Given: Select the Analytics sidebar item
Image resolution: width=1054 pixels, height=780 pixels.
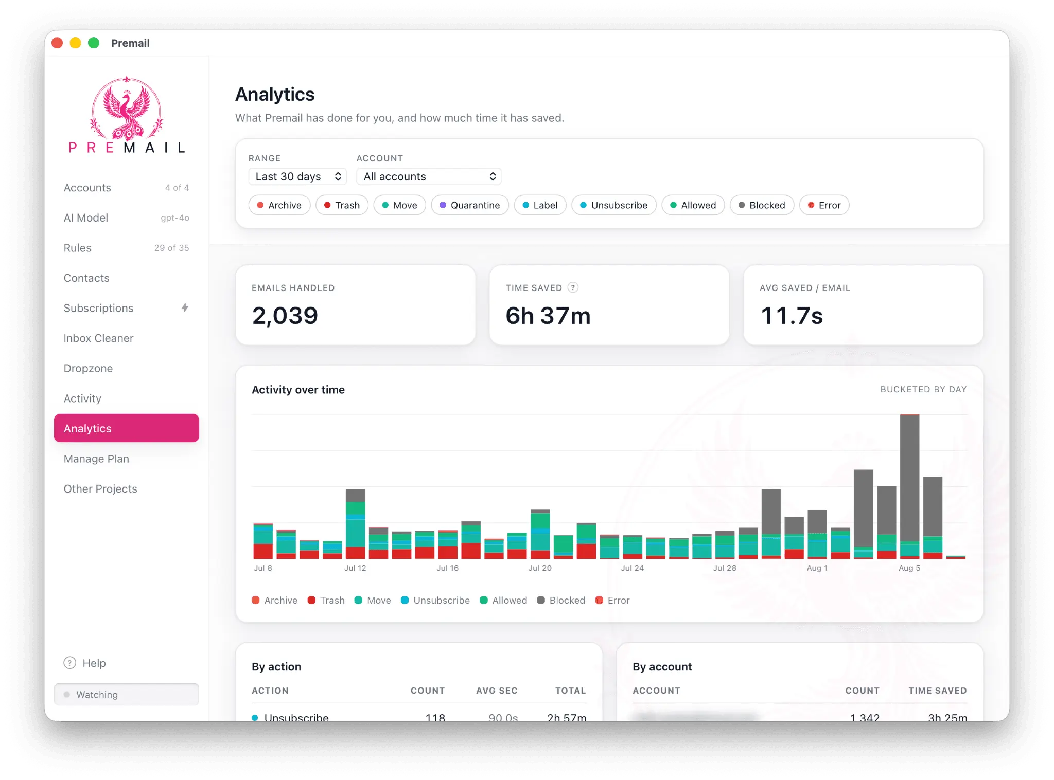Looking at the screenshot, I should click(x=126, y=428).
